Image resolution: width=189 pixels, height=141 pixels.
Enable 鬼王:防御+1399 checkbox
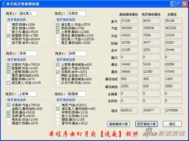9,28
